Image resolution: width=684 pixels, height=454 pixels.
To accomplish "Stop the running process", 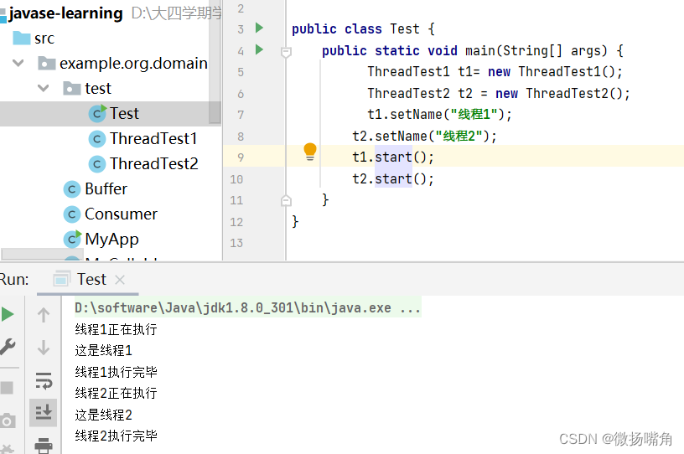I will coord(7,388).
